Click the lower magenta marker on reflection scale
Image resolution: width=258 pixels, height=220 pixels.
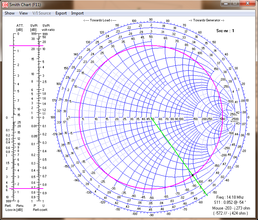(x=26, y=189)
